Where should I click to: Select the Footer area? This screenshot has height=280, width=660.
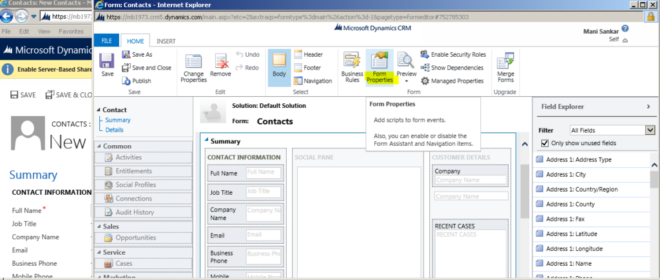pyautogui.click(x=307, y=67)
